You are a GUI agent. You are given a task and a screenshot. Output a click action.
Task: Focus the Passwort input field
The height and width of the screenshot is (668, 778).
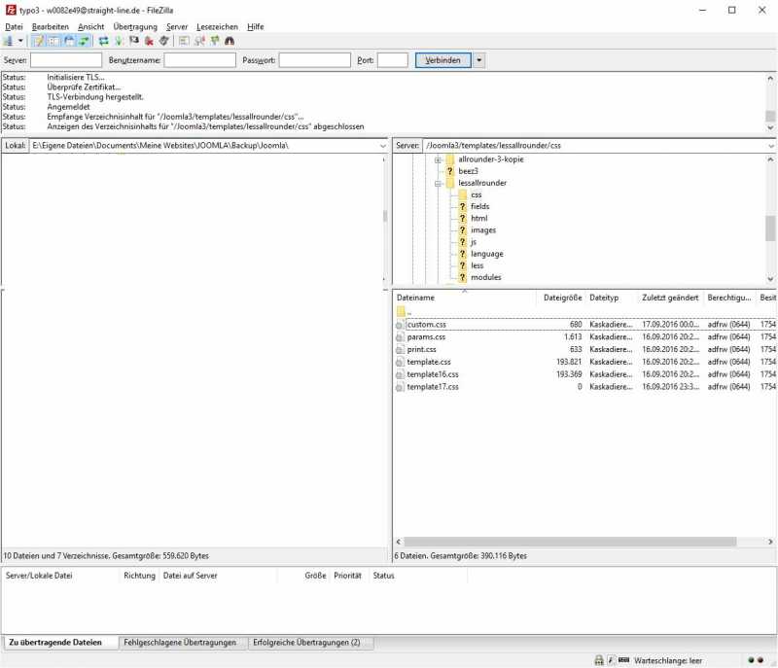coord(314,60)
